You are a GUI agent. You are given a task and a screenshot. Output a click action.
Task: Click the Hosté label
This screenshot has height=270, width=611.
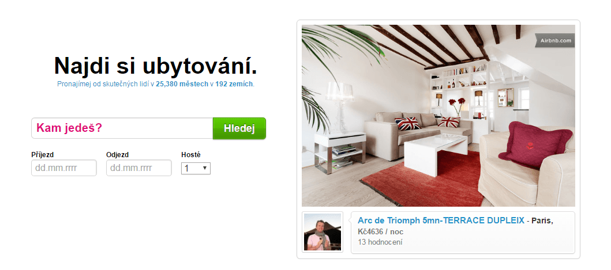click(191, 155)
